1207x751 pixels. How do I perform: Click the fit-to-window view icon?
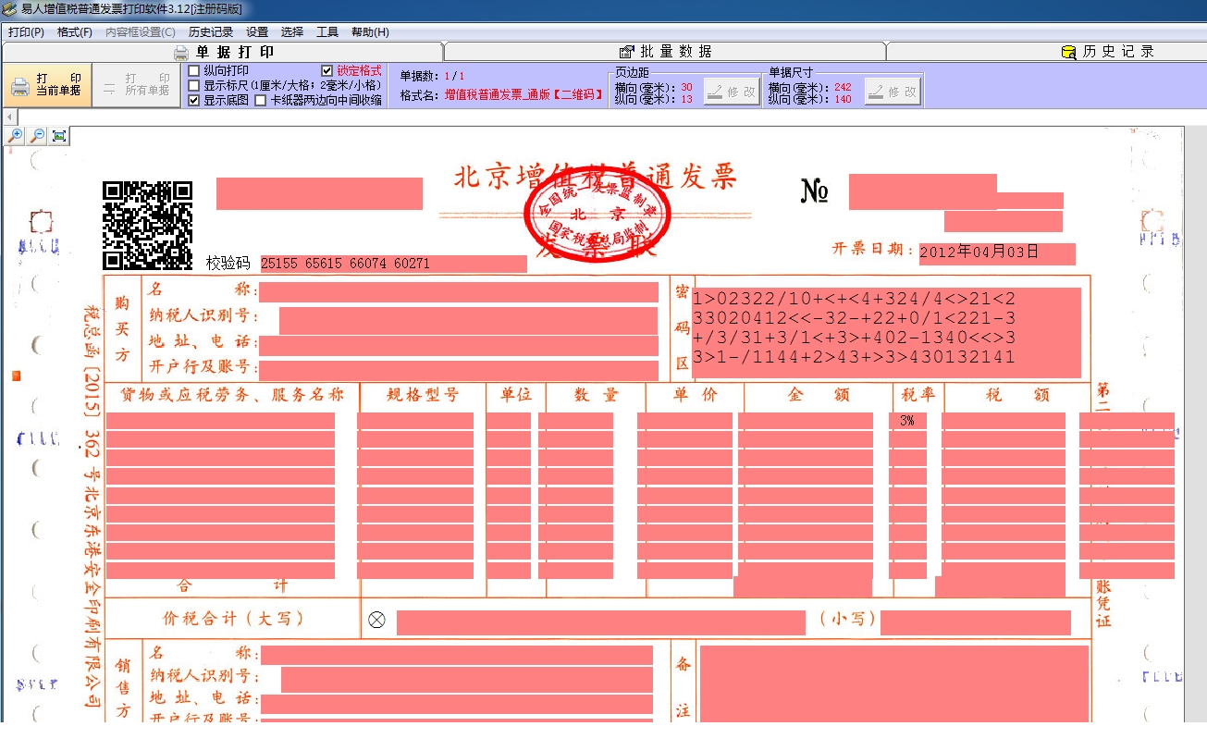coord(59,136)
